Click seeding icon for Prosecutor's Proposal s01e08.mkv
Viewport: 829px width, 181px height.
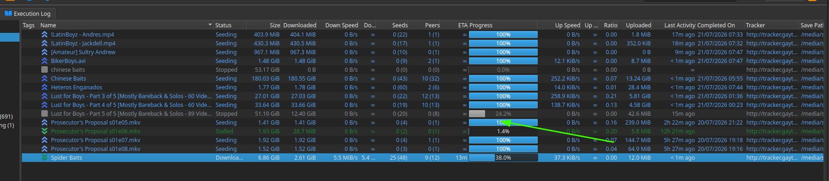45,149
